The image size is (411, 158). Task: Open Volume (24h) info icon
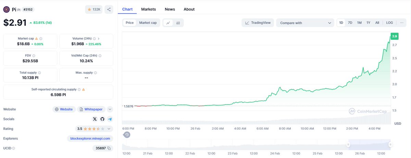tap(94, 39)
